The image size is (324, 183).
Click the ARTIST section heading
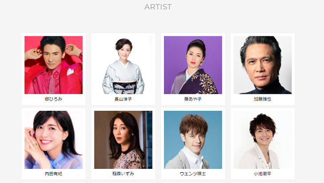pyautogui.click(x=158, y=7)
